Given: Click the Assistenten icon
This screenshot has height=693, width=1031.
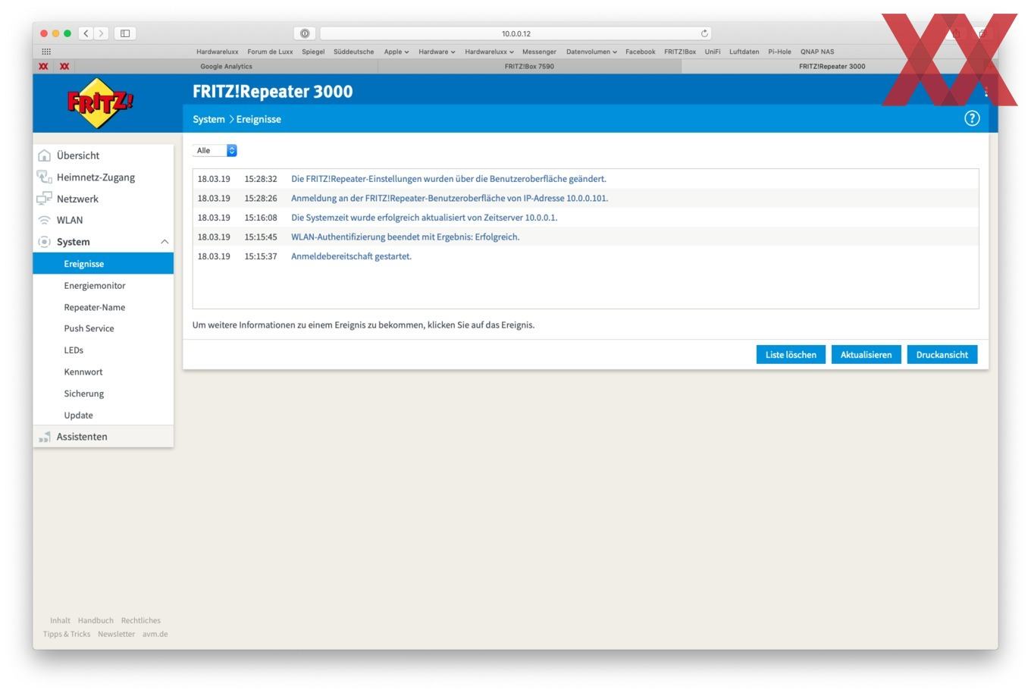Looking at the screenshot, I should pyautogui.click(x=45, y=437).
